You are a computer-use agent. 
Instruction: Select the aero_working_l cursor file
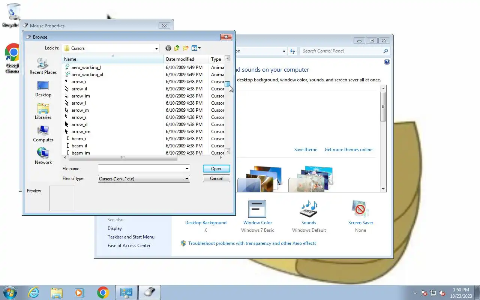coord(86,67)
